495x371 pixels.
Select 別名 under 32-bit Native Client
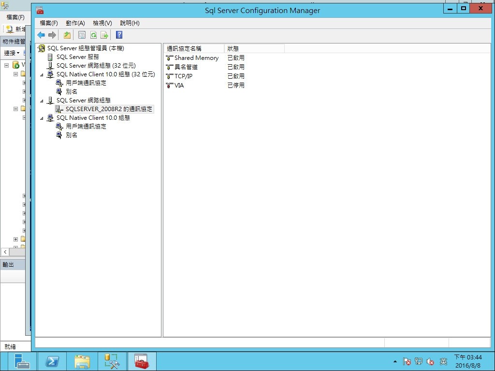point(72,91)
